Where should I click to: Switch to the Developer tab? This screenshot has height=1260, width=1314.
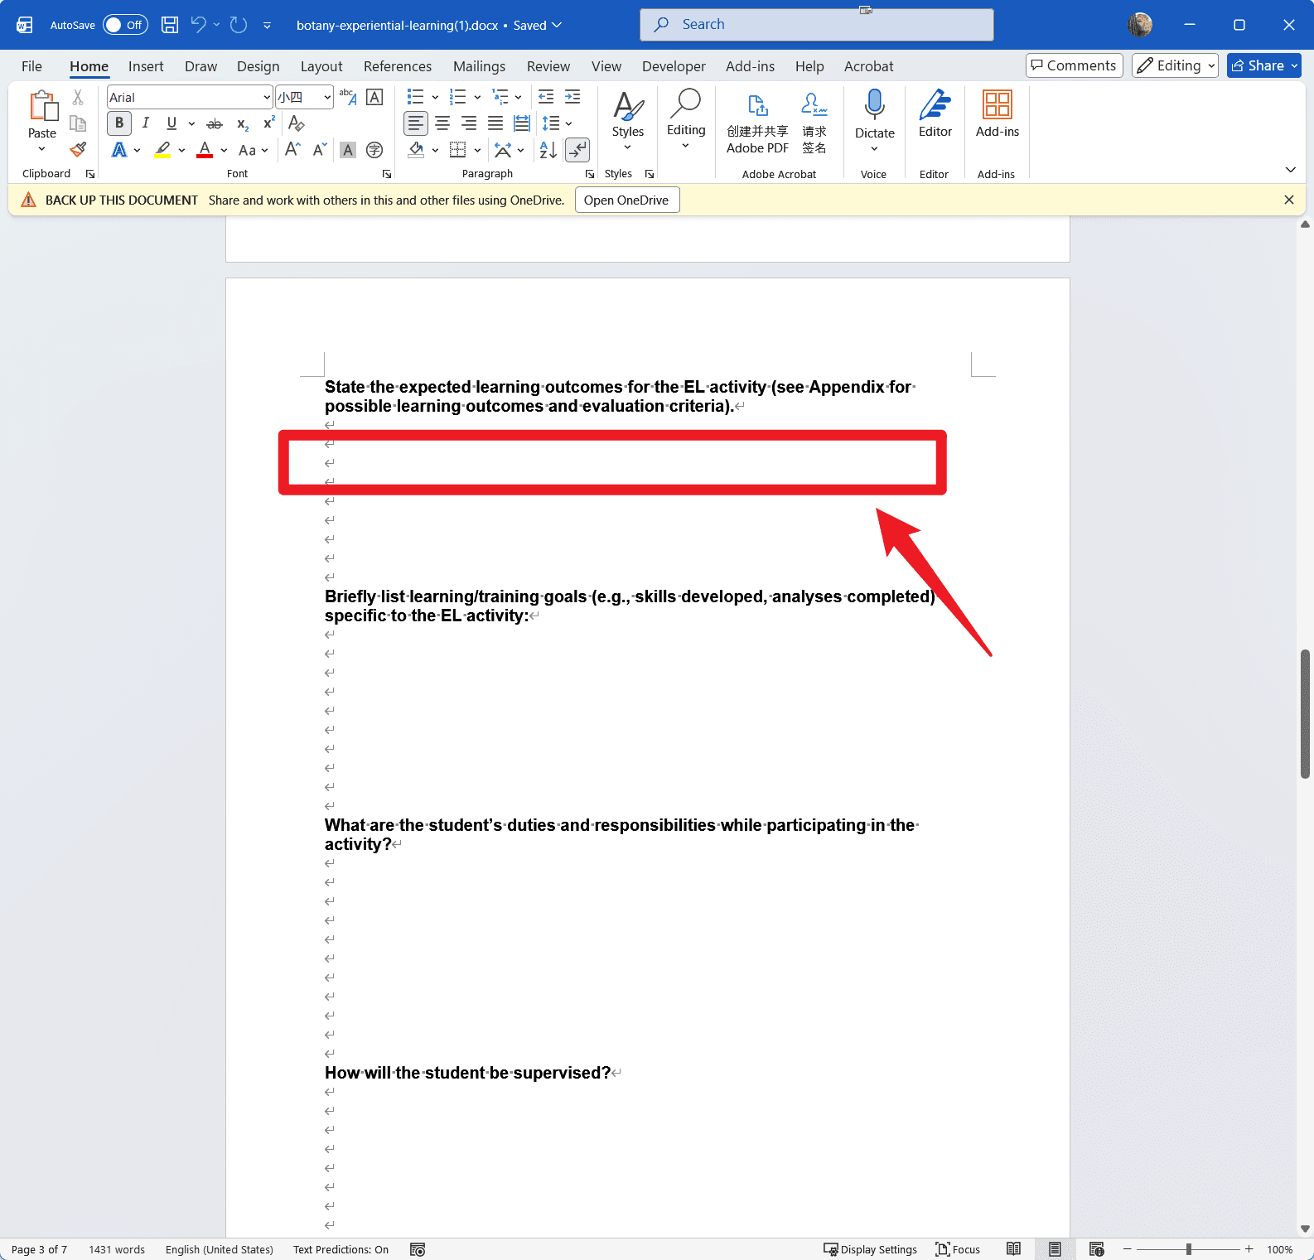(674, 66)
